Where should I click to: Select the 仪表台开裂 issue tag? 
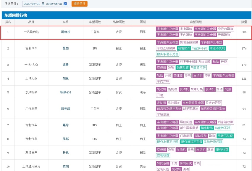click(213, 103)
